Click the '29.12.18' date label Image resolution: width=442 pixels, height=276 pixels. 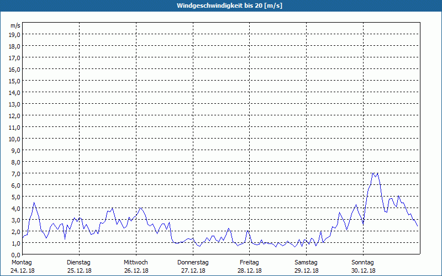click(x=307, y=270)
